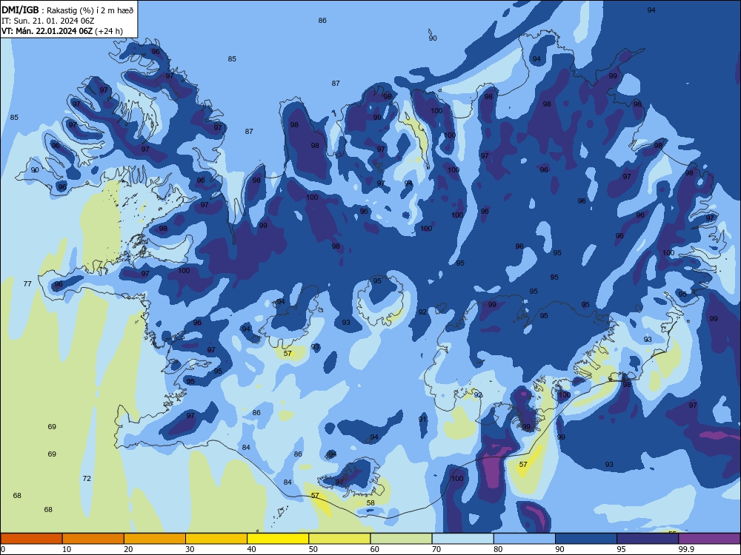Click the '30' tick label under the legend
Screen dimensions: 741x555
[x=190, y=549]
